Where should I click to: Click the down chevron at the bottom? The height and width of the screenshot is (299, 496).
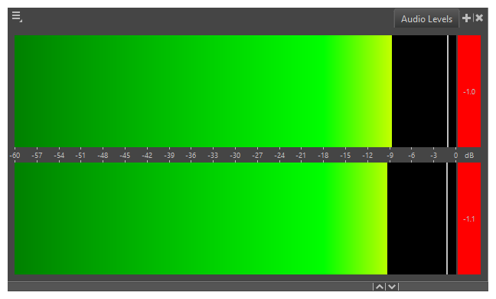point(392,287)
